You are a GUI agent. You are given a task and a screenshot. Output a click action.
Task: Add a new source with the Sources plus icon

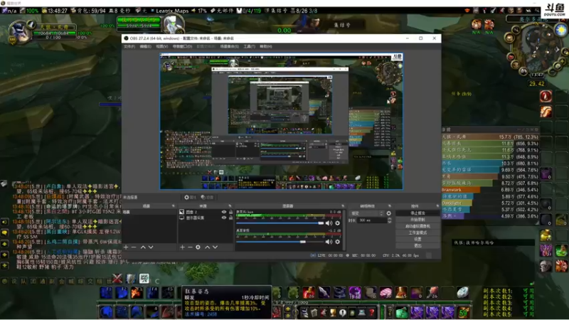coord(182,247)
